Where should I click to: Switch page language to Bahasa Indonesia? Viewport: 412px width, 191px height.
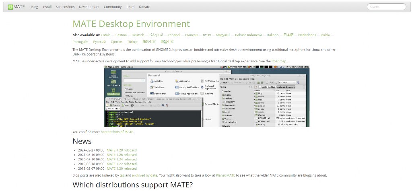click(x=249, y=35)
